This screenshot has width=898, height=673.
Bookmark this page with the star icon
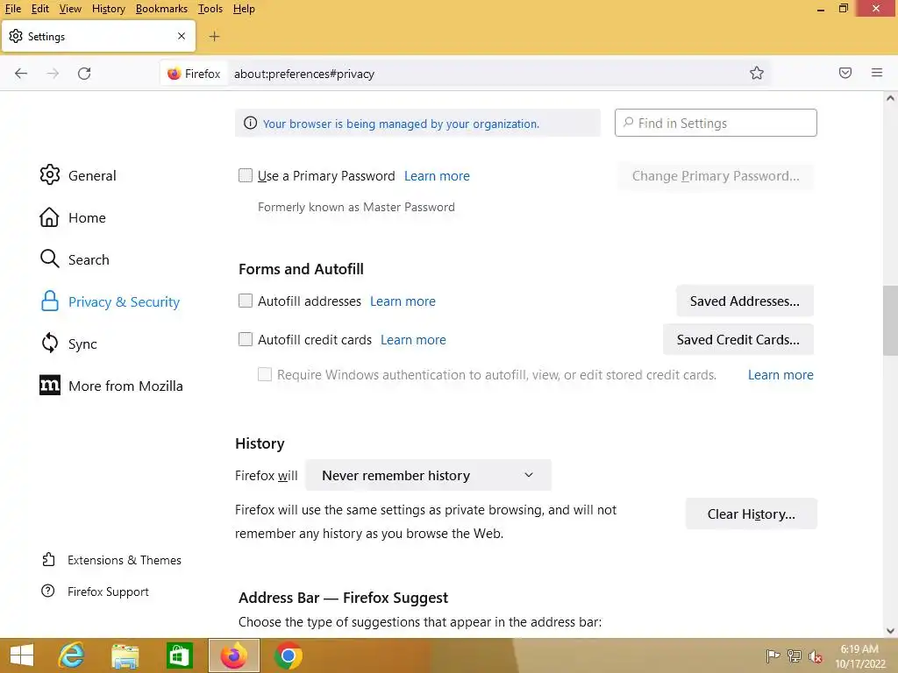pyautogui.click(x=757, y=73)
